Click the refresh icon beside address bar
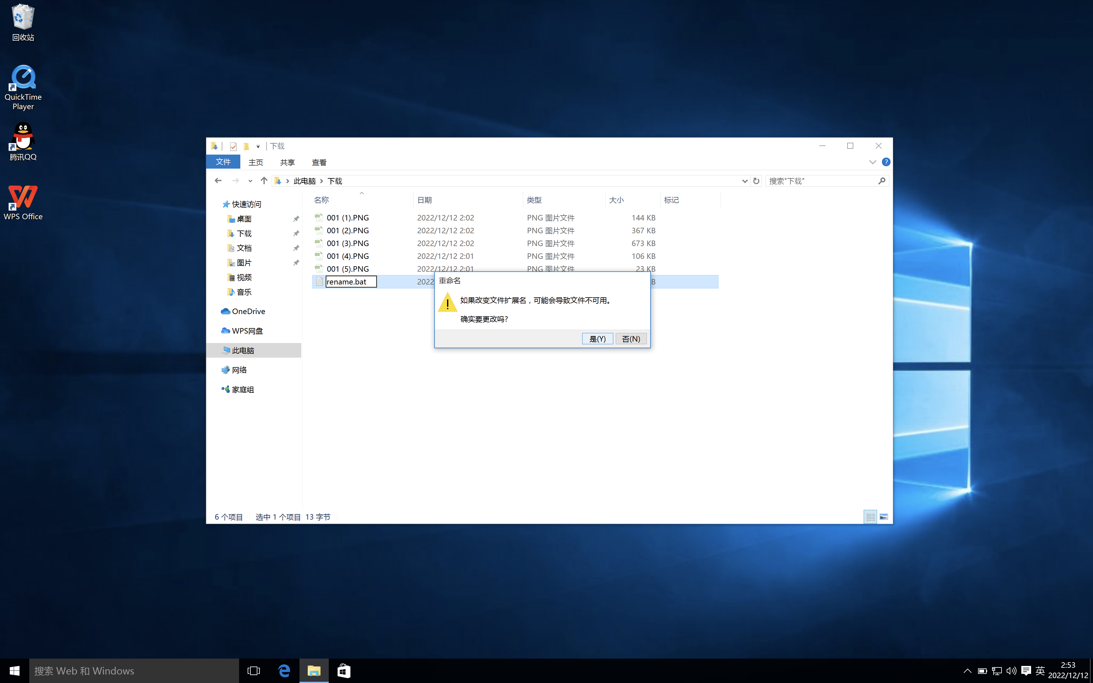The width and height of the screenshot is (1093, 683). click(756, 181)
